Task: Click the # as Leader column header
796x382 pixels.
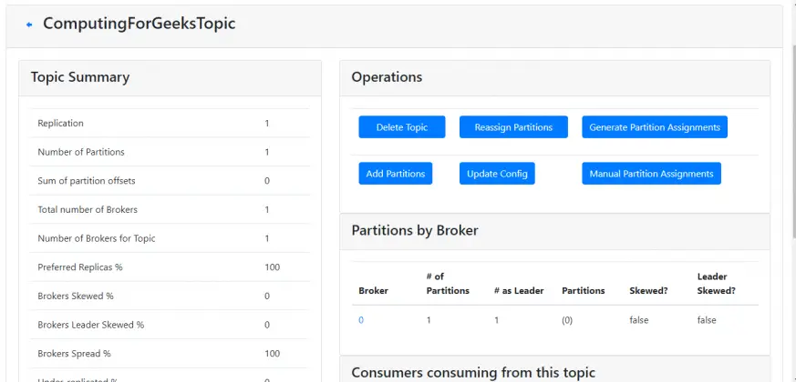Action: (518, 291)
